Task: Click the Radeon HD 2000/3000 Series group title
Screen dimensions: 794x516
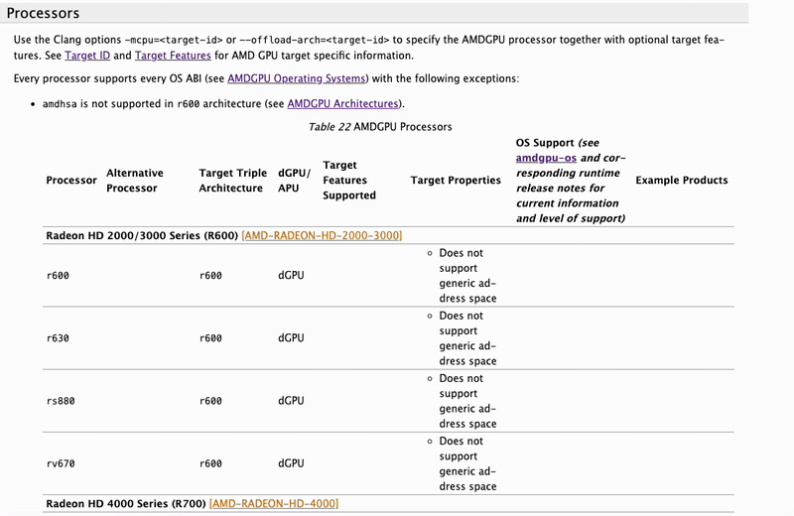Action: point(142,236)
